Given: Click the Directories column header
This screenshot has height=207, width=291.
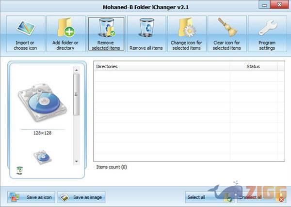Looking at the screenshot, I should tap(162, 67).
